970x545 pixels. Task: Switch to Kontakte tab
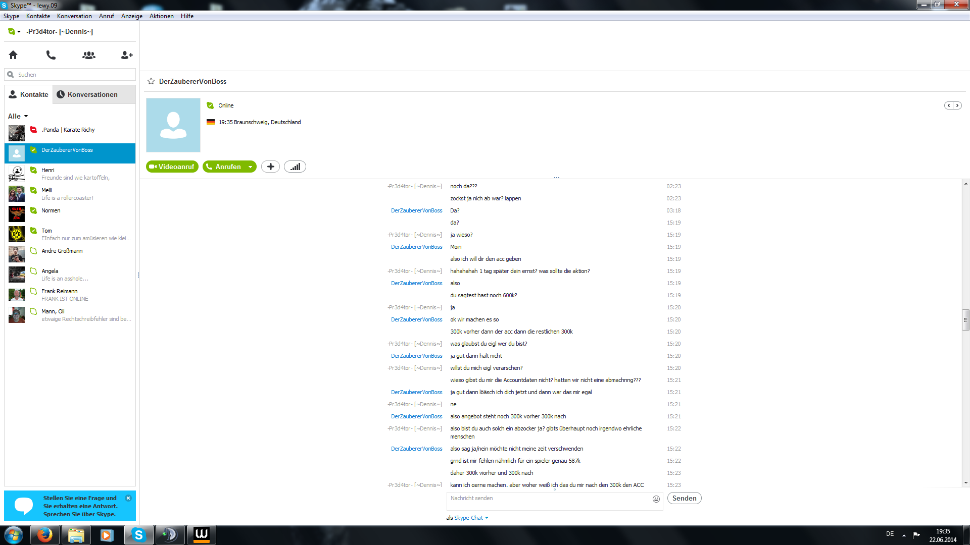tap(29, 94)
